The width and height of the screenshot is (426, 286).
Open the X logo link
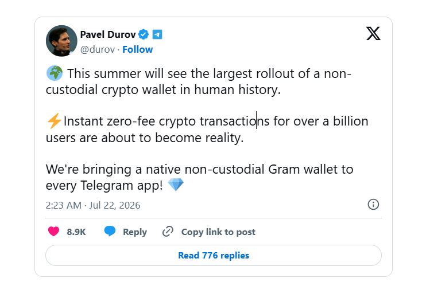tap(373, 33)
